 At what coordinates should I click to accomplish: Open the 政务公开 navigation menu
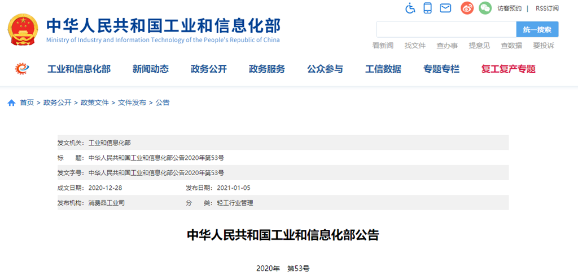[208, 69]
